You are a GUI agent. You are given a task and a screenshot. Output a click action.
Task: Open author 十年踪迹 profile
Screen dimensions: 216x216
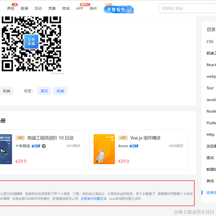pyautogui.click(x=22, y=146)
